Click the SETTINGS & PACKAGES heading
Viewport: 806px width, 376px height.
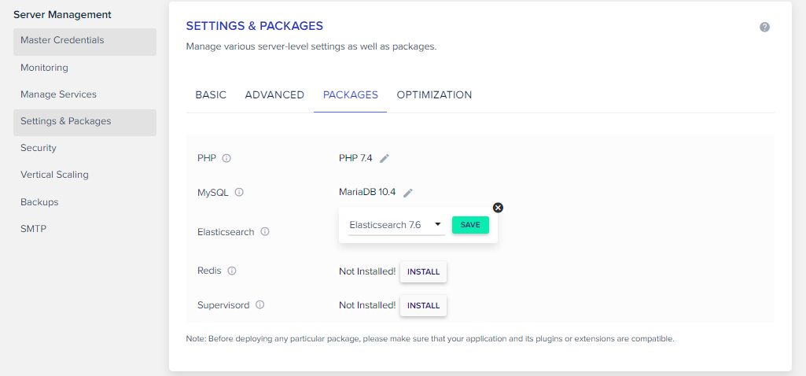click(x=255, y=26)
